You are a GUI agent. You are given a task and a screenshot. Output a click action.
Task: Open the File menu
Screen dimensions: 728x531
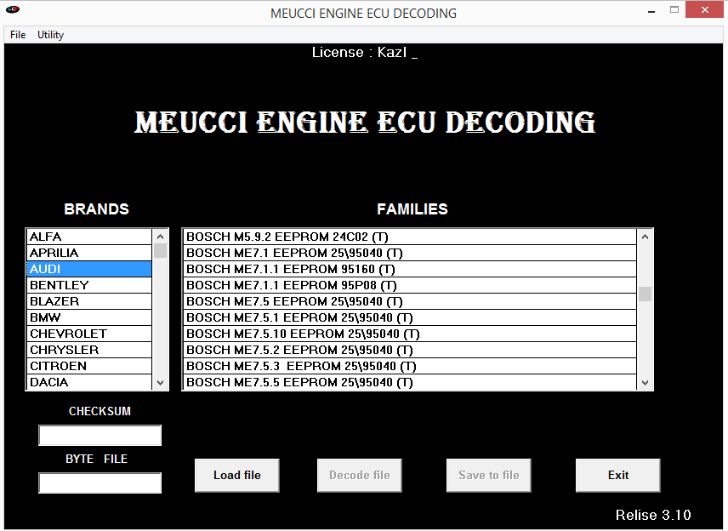[x=18, y=35]
